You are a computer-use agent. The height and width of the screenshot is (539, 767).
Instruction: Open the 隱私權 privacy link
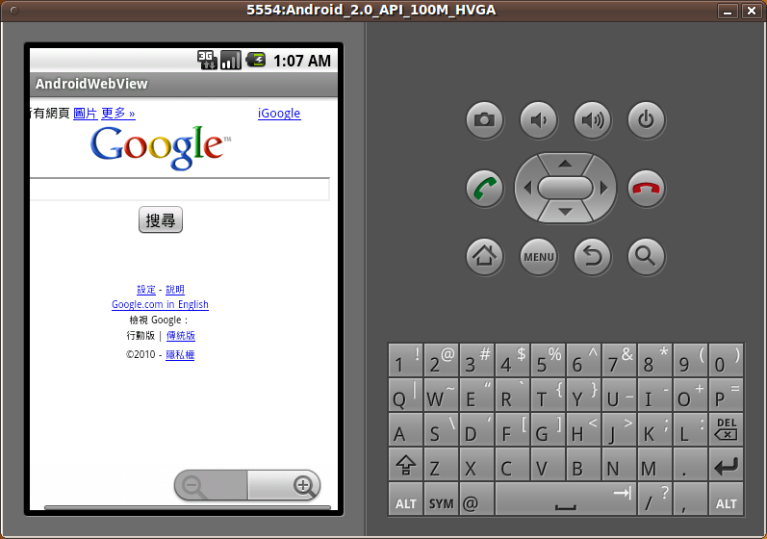pos(180,354)
